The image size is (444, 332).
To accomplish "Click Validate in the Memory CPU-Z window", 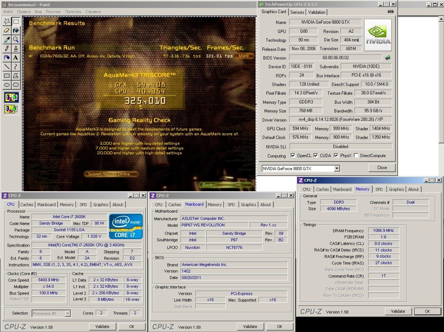I will click(398, 311).
